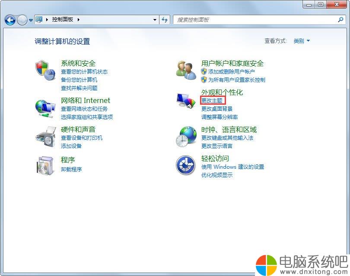Image resolution: width=350 pixels, height=276 pixels.
Task: Open 网络和 Internet category
Action: (86, 100)
